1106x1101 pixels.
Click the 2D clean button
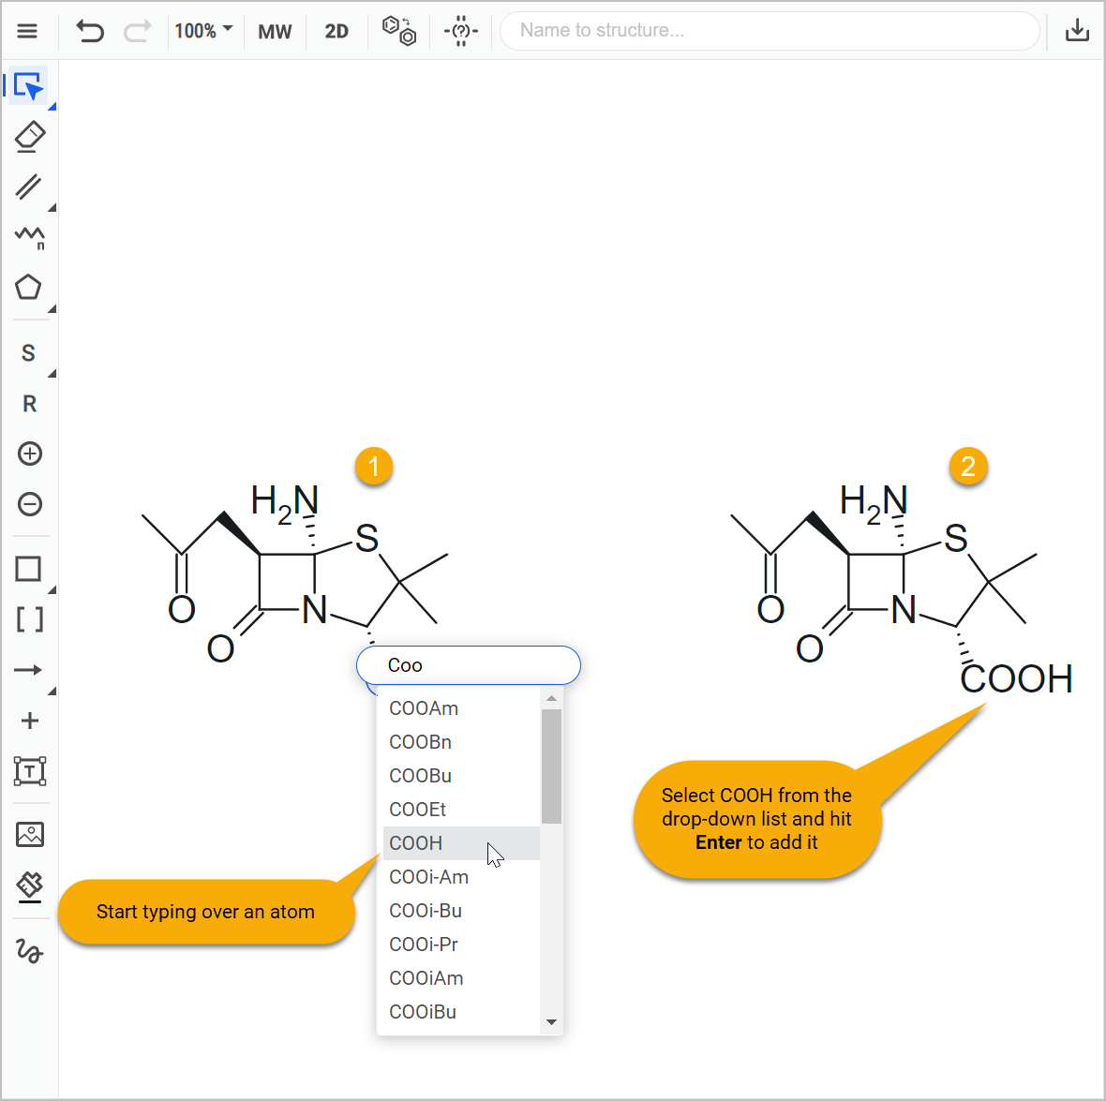(336, 31)
